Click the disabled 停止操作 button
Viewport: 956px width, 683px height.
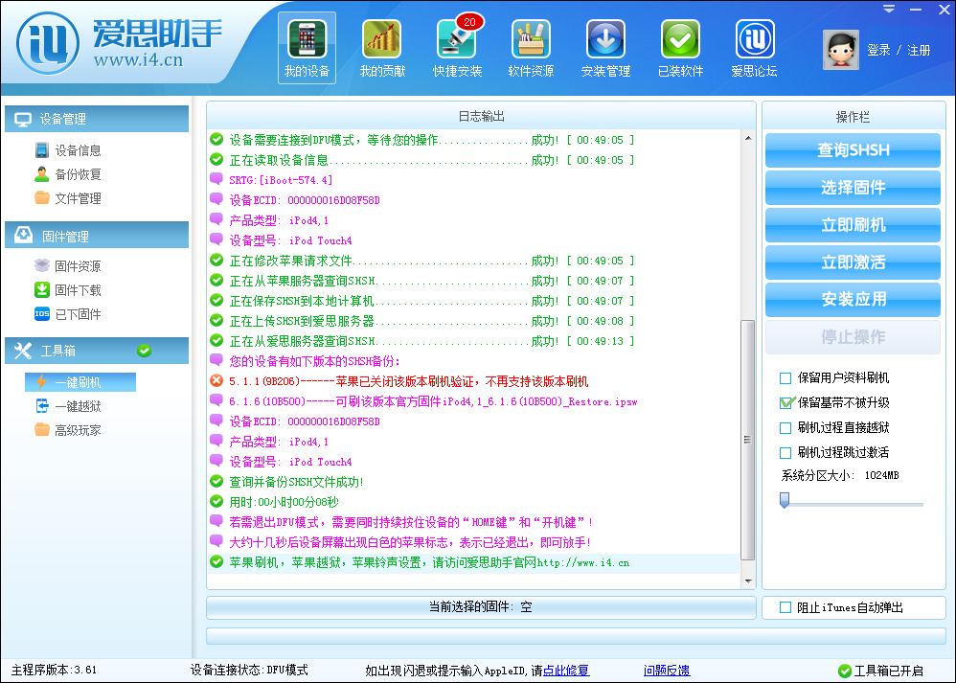tap(853, 336)
